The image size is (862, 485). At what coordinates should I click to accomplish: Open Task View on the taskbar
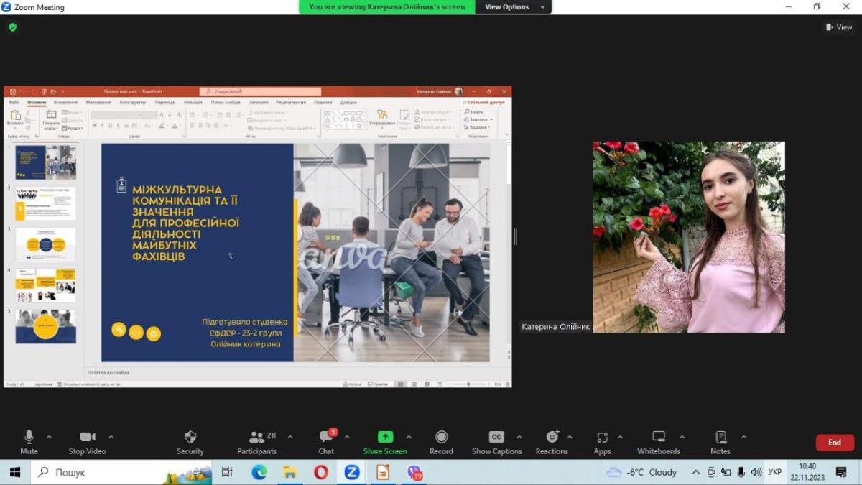pos(227,472)
